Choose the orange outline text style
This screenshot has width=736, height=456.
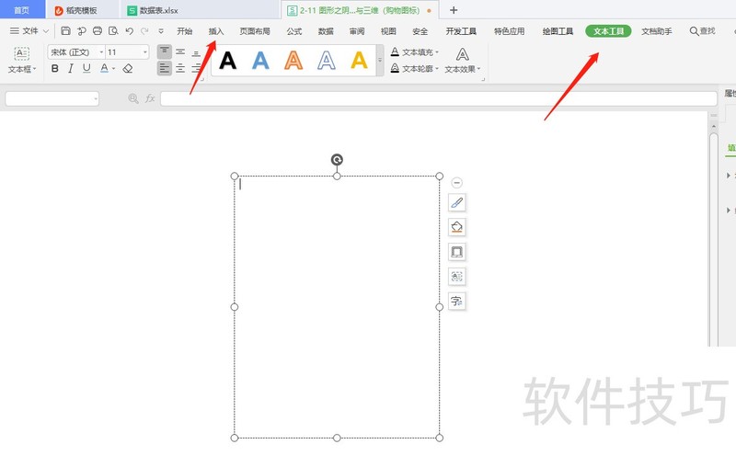(293, 61)
